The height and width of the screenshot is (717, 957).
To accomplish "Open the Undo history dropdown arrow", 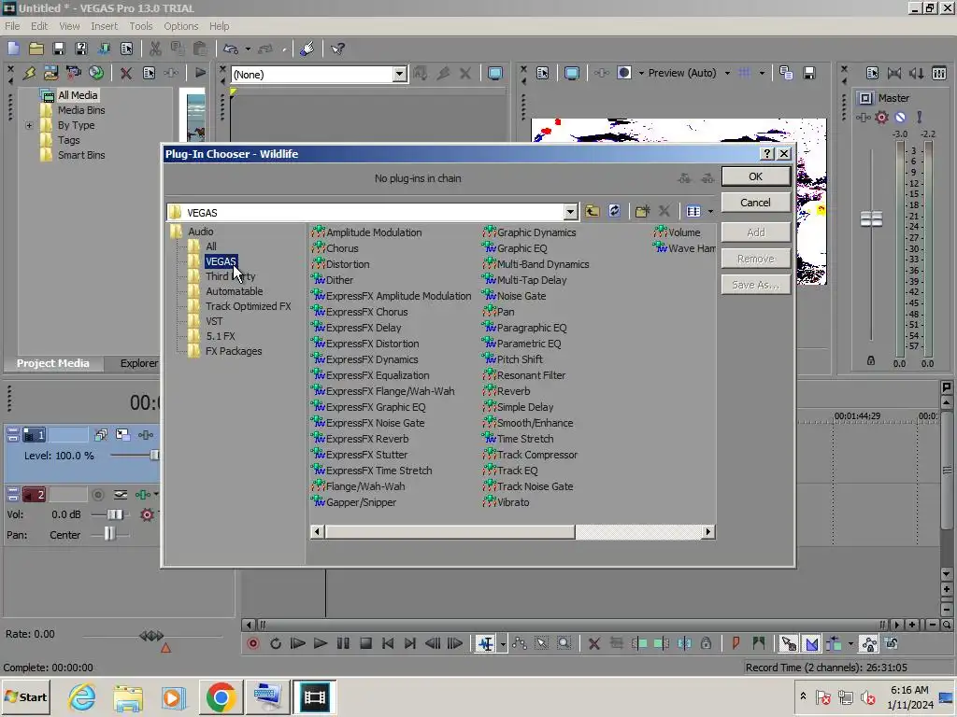I will (x=247, y=49).
